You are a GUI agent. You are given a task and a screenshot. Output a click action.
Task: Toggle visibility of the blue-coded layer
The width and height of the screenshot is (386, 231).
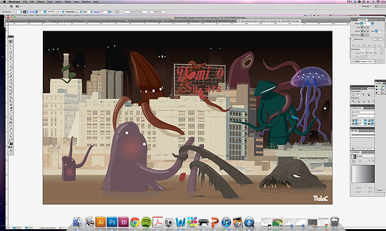click(376, 90)
